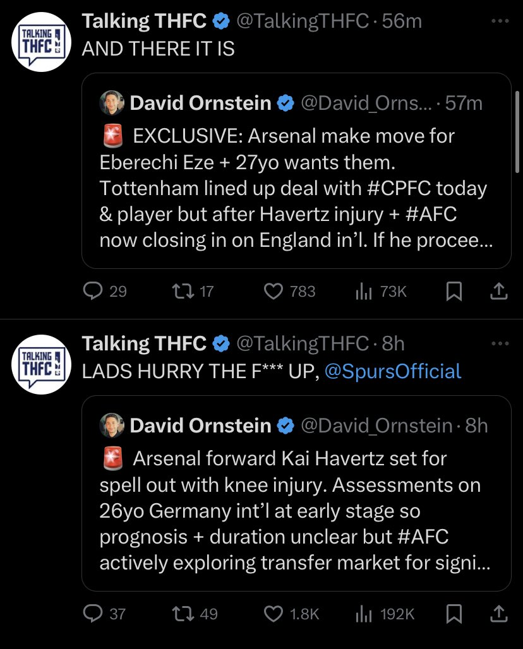Open quoted Ornstein tweet about Kai Havertz
523x649 pixels.
click(296, 511)
